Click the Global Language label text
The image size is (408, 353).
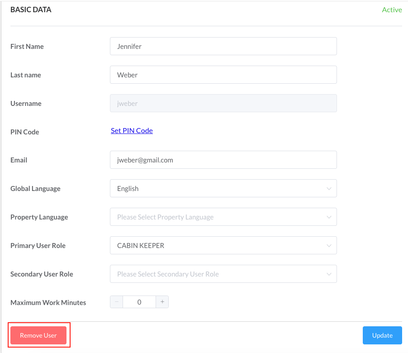tap(35, 189)
